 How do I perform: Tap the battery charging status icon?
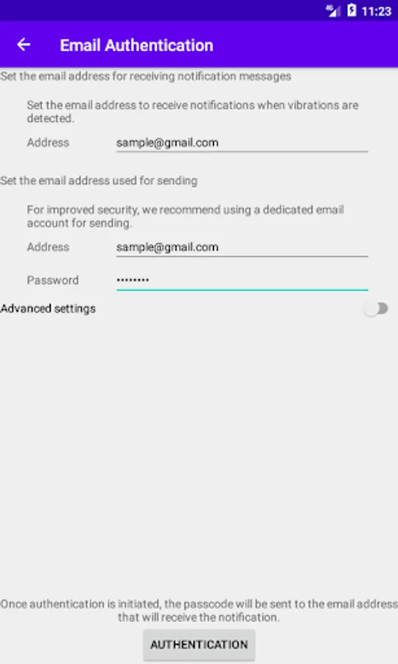(x=352, y=10)
